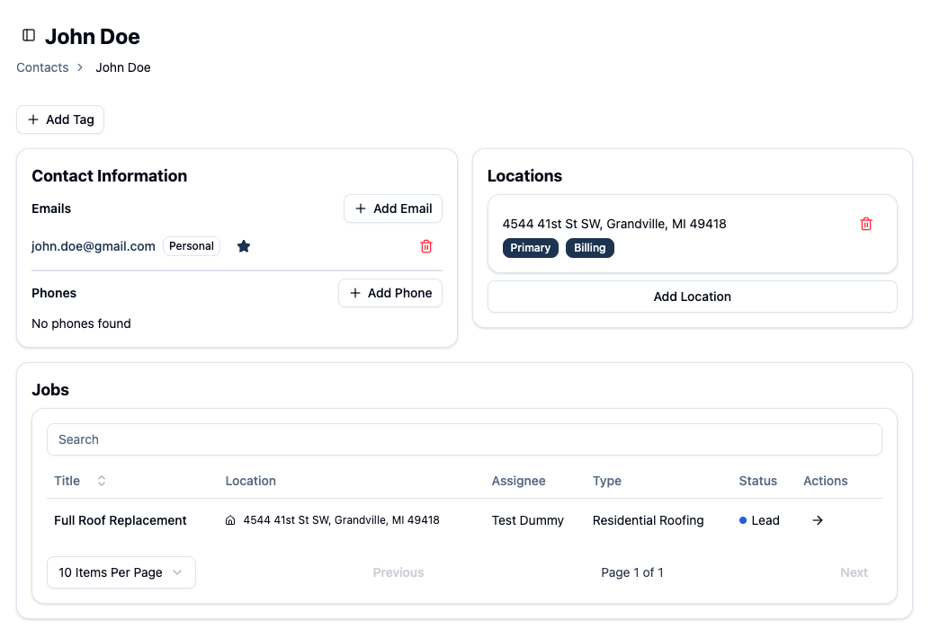Viewport: 931px width, 638px height.
Task: Click the Location column header
Action: click(x=251, y=481)
